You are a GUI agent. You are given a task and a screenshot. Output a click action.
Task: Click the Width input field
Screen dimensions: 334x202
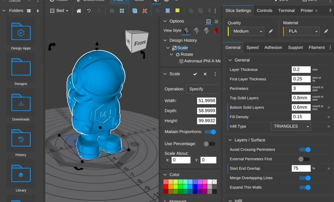pos(207,101)
